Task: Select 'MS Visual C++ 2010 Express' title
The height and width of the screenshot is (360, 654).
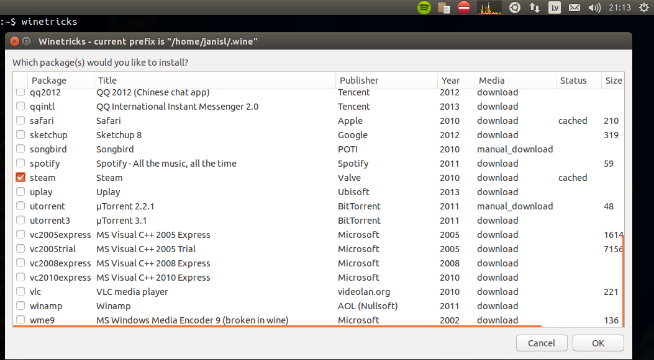Action: [x=153, y=277]
